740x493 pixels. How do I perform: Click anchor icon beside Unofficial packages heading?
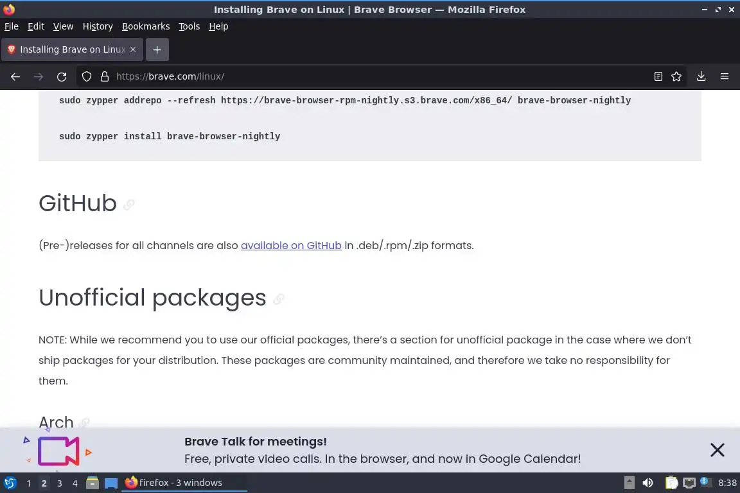278,299
